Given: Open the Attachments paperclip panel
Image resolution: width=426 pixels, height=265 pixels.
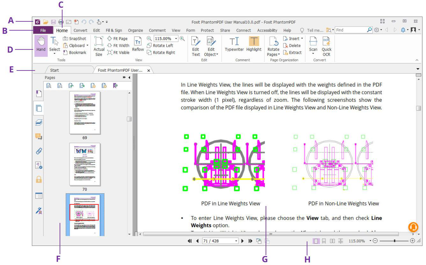Looking at the screenshot, I should pyautogui.click(x=39, y=151).
